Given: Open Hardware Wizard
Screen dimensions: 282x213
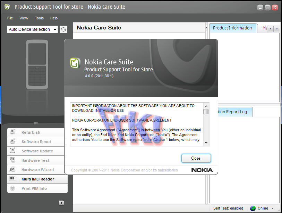Looking at the screenshot, I should pyautogui.click(x=36, y=170).
